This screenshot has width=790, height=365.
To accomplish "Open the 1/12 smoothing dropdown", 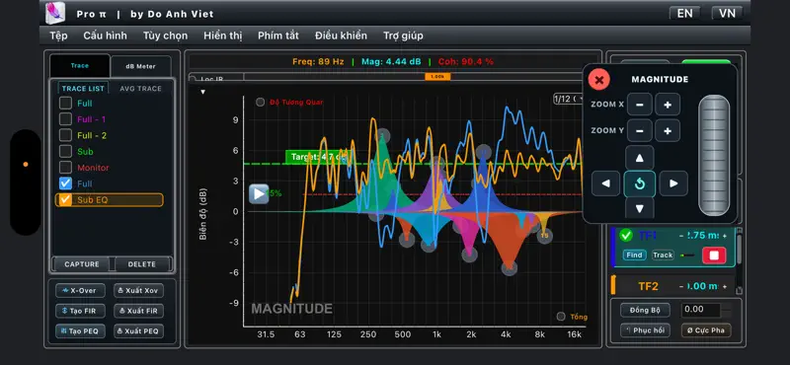I will (569, 99).
